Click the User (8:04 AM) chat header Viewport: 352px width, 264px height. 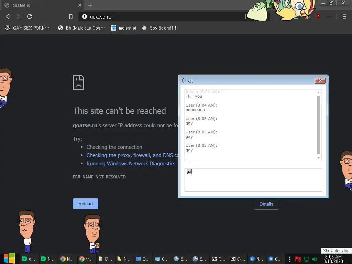coord(201,105)
